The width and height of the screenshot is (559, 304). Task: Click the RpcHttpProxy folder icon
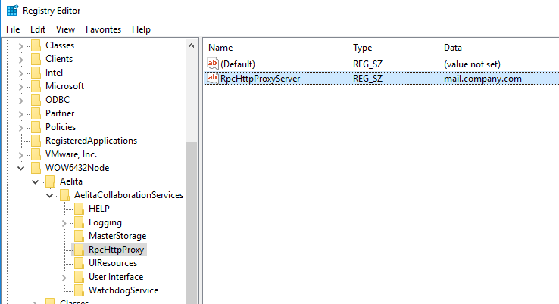[x=79, y=250]
